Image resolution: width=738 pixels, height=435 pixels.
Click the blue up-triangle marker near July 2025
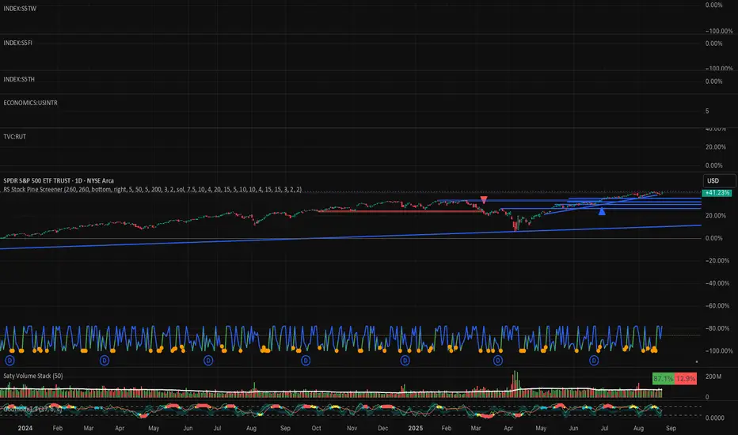tap(602, 212)
